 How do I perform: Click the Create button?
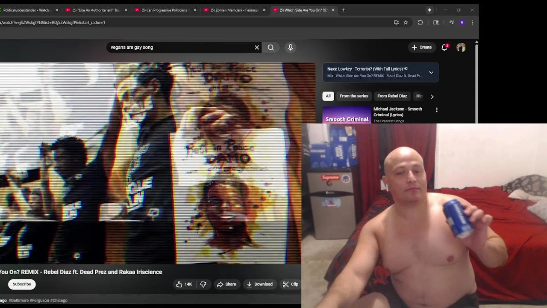pos(421,47)
